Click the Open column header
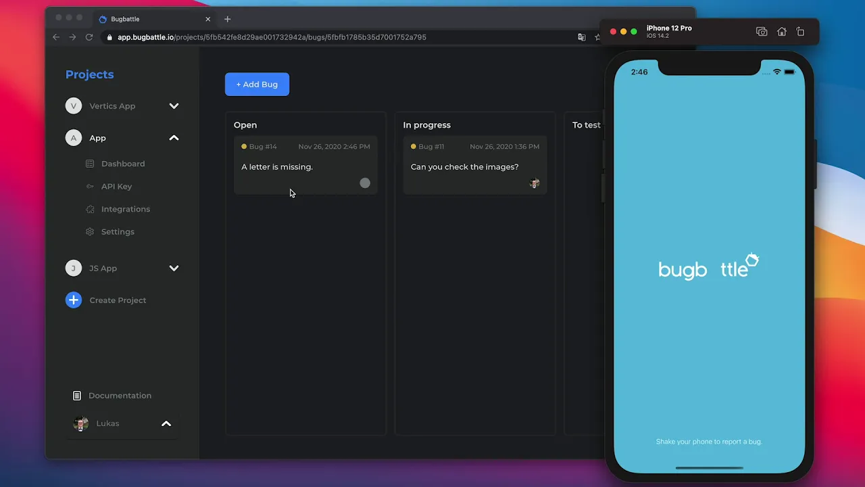The height and width of the screenshot is (487, 865). 245,125
